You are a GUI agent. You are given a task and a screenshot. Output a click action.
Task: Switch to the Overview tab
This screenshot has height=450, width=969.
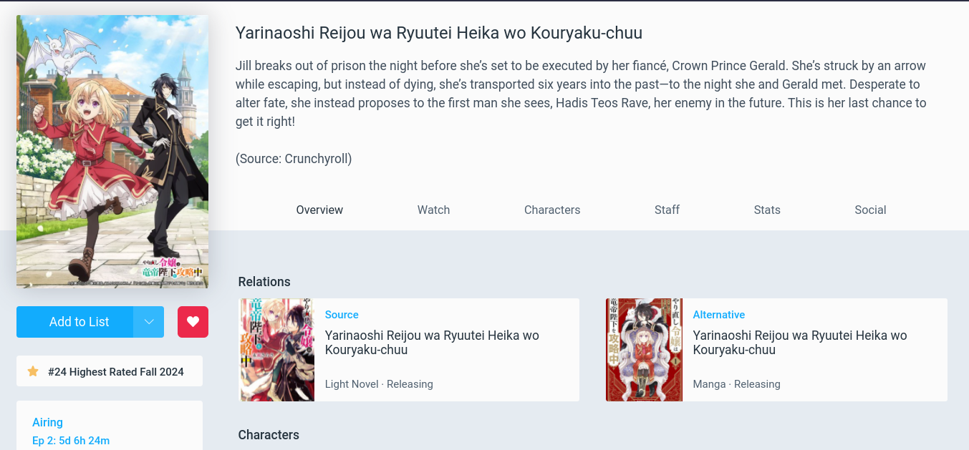[319, 210]
